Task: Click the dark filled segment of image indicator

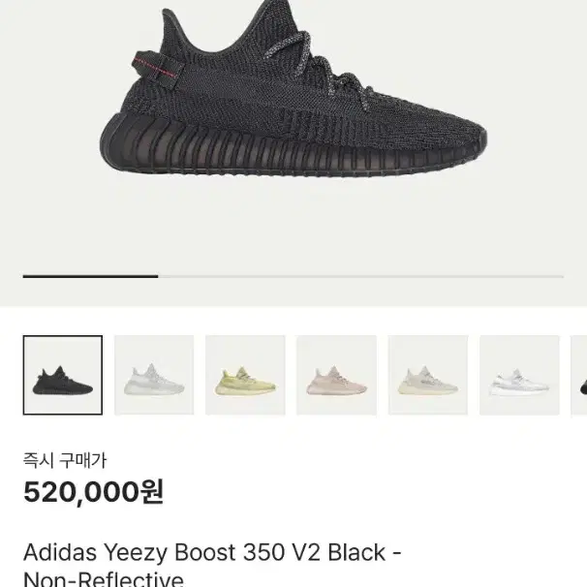Action: point(91,276)
